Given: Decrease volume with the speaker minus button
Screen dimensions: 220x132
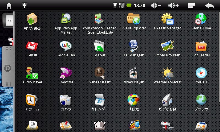Looking at the screenshot, I should click(x=156, y=5).
